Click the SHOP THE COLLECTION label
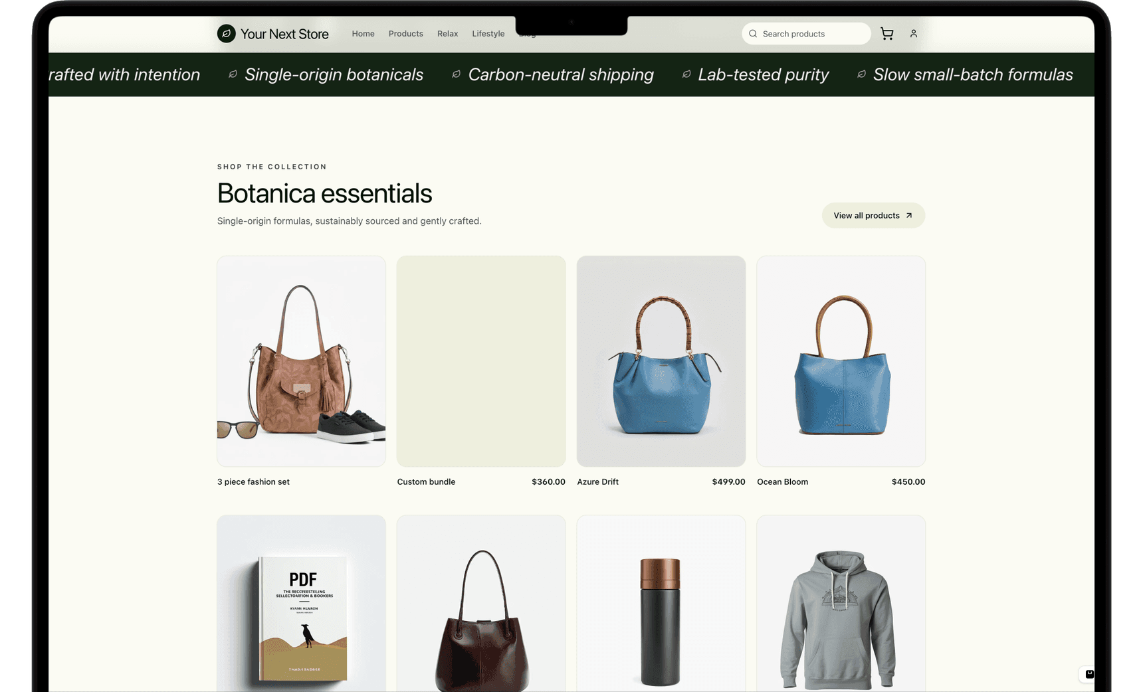Viewport: 1143px width, 692px height. click(272, 167)
